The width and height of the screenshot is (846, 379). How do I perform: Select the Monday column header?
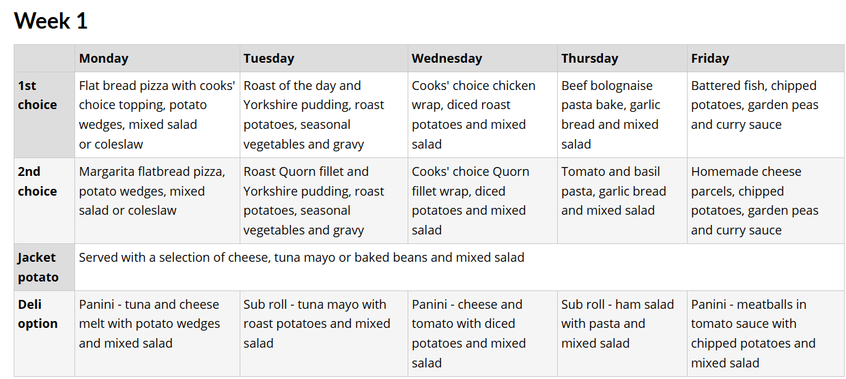pos(157,59)
